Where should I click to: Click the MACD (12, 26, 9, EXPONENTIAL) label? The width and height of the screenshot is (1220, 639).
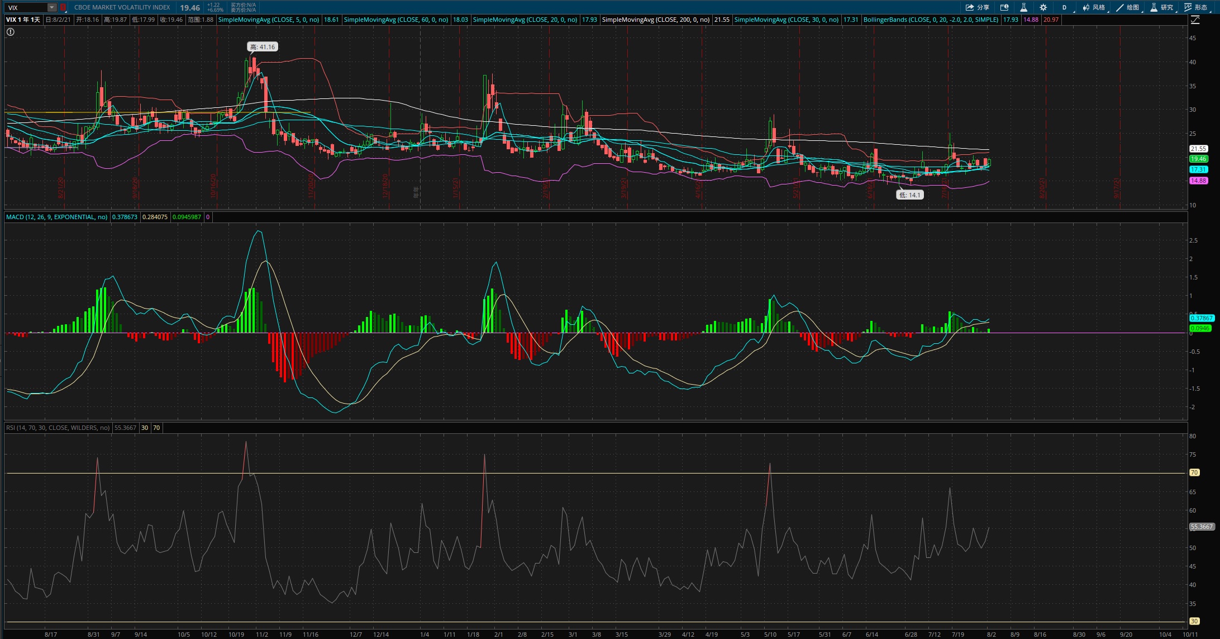pos(56,217)
